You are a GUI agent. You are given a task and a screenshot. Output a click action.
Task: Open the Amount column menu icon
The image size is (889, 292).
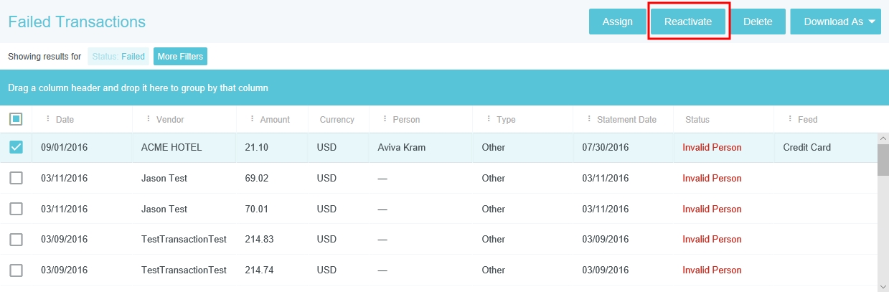(x=252, y=119)
